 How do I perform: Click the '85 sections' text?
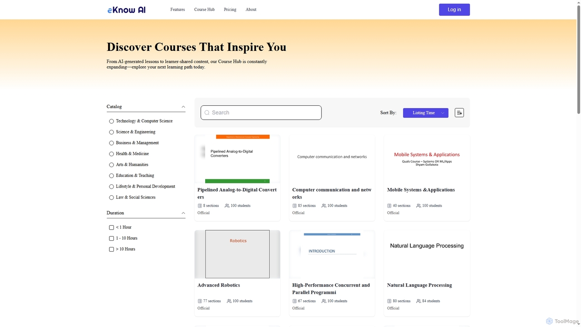[x=307, y=206]
